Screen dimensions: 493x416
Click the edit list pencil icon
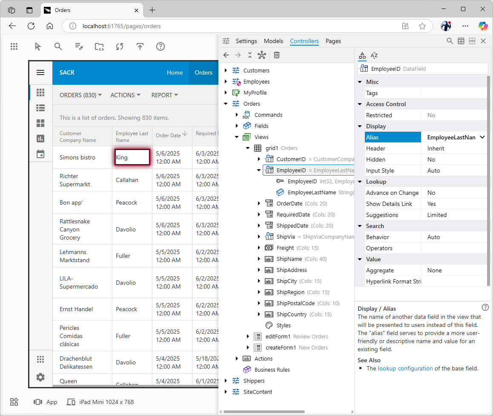[79, 46]
